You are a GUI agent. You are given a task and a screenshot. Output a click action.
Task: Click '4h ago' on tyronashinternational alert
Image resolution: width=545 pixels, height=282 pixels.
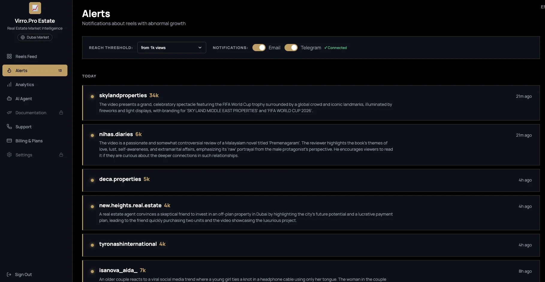coord(525,245)
